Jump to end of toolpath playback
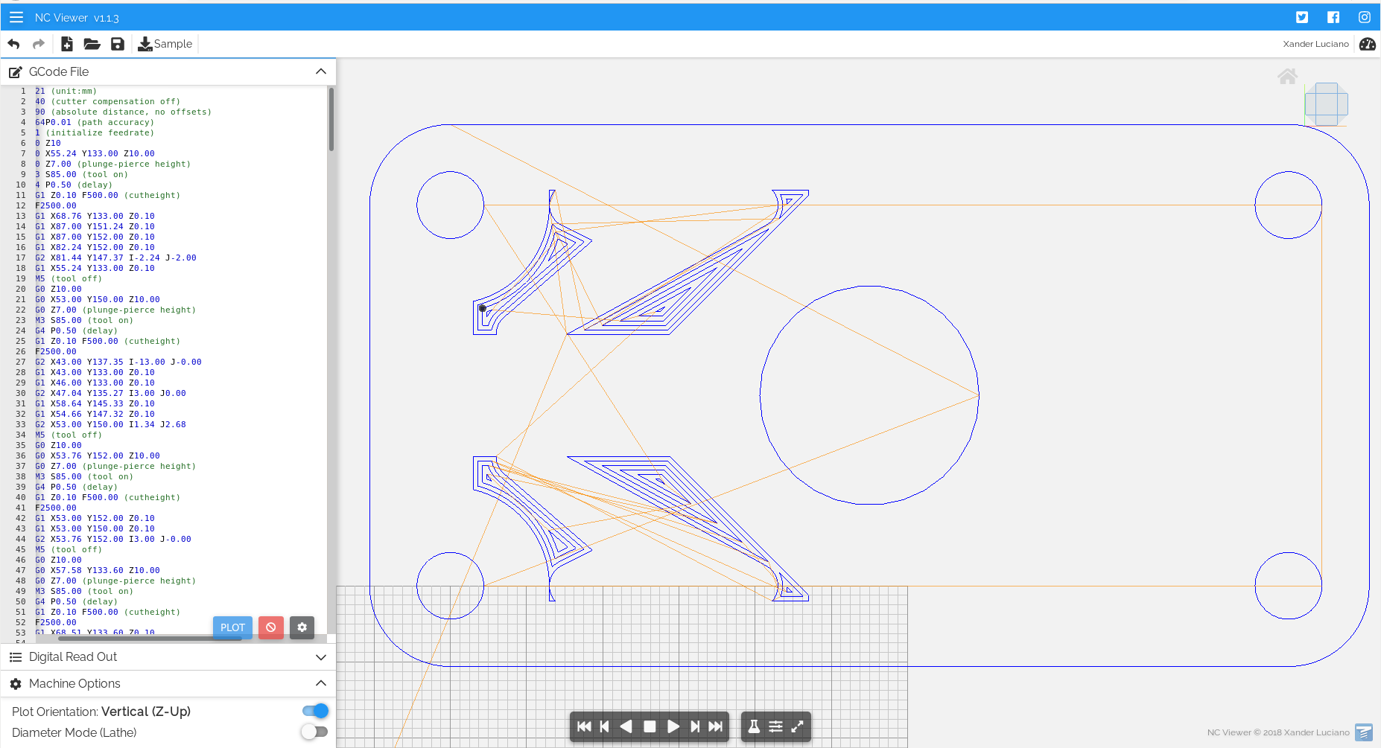 point(715,726)
